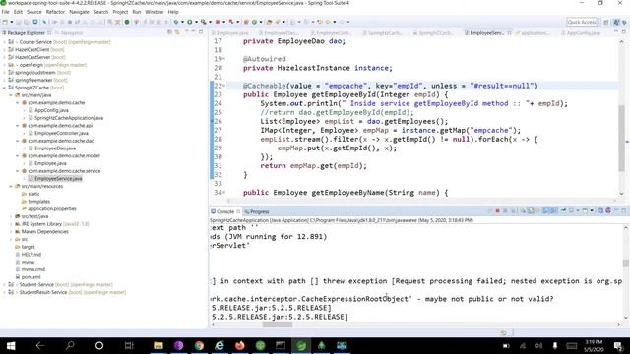Select pom.xml in Package Explorer
The width and height of the screenshot is (630, 354).
click(x=31, y=277)
